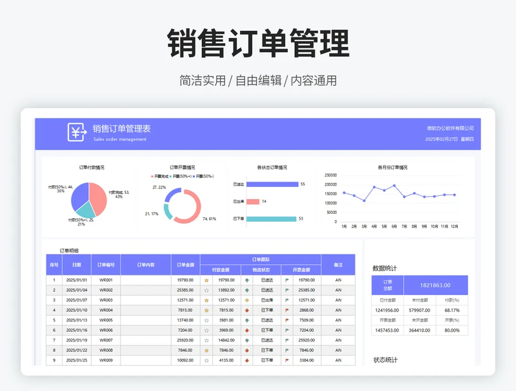Click the 2025年02月27日 date in the header

[x=441, y=139]
